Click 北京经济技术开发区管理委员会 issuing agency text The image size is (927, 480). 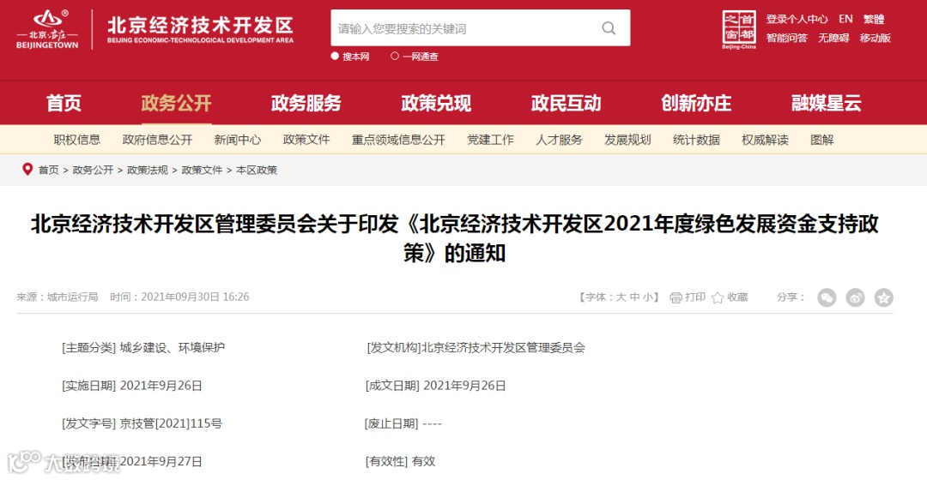[x=502, y=348]
